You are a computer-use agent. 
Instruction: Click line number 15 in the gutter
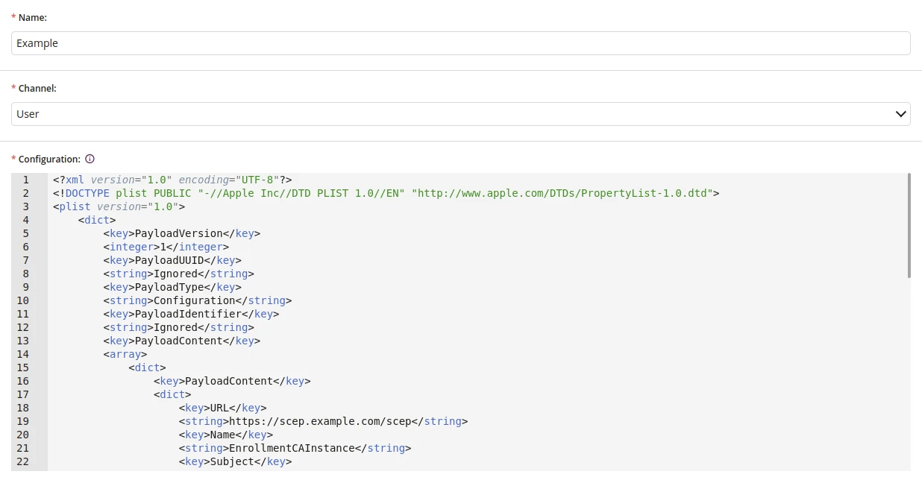tap(22, 367)
